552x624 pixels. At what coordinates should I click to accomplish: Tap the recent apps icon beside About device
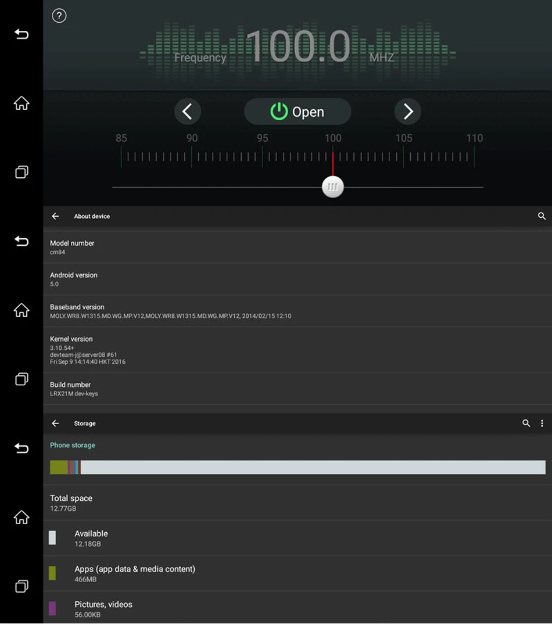(21, 379)
